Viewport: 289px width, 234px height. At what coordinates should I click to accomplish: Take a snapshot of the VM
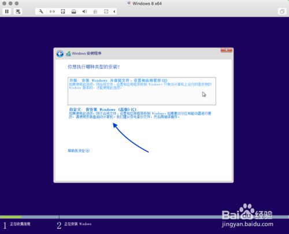[x=18, y=12]
